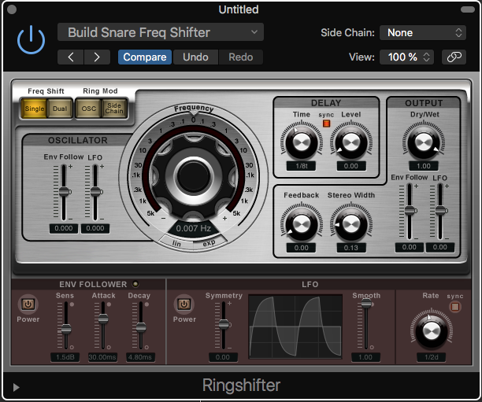Click the link icon button
The height and width of the screenshot is (402, 482).
454,57
